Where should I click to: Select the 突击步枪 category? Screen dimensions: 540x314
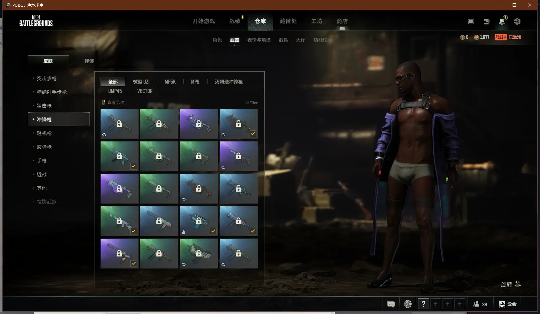[x=47, y=78]
